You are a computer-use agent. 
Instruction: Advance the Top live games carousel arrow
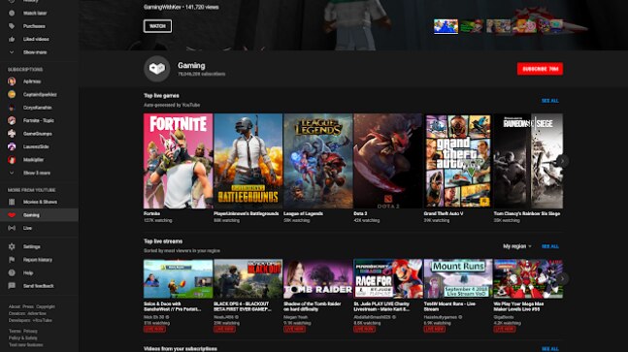tap(562, 161)
